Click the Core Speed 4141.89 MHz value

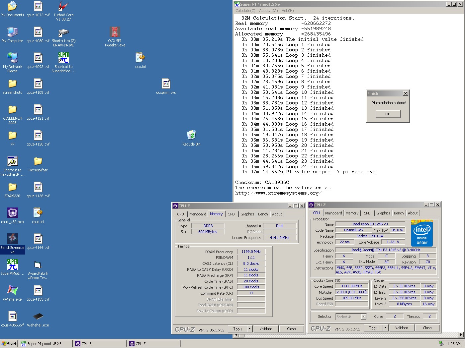(352, 286)
